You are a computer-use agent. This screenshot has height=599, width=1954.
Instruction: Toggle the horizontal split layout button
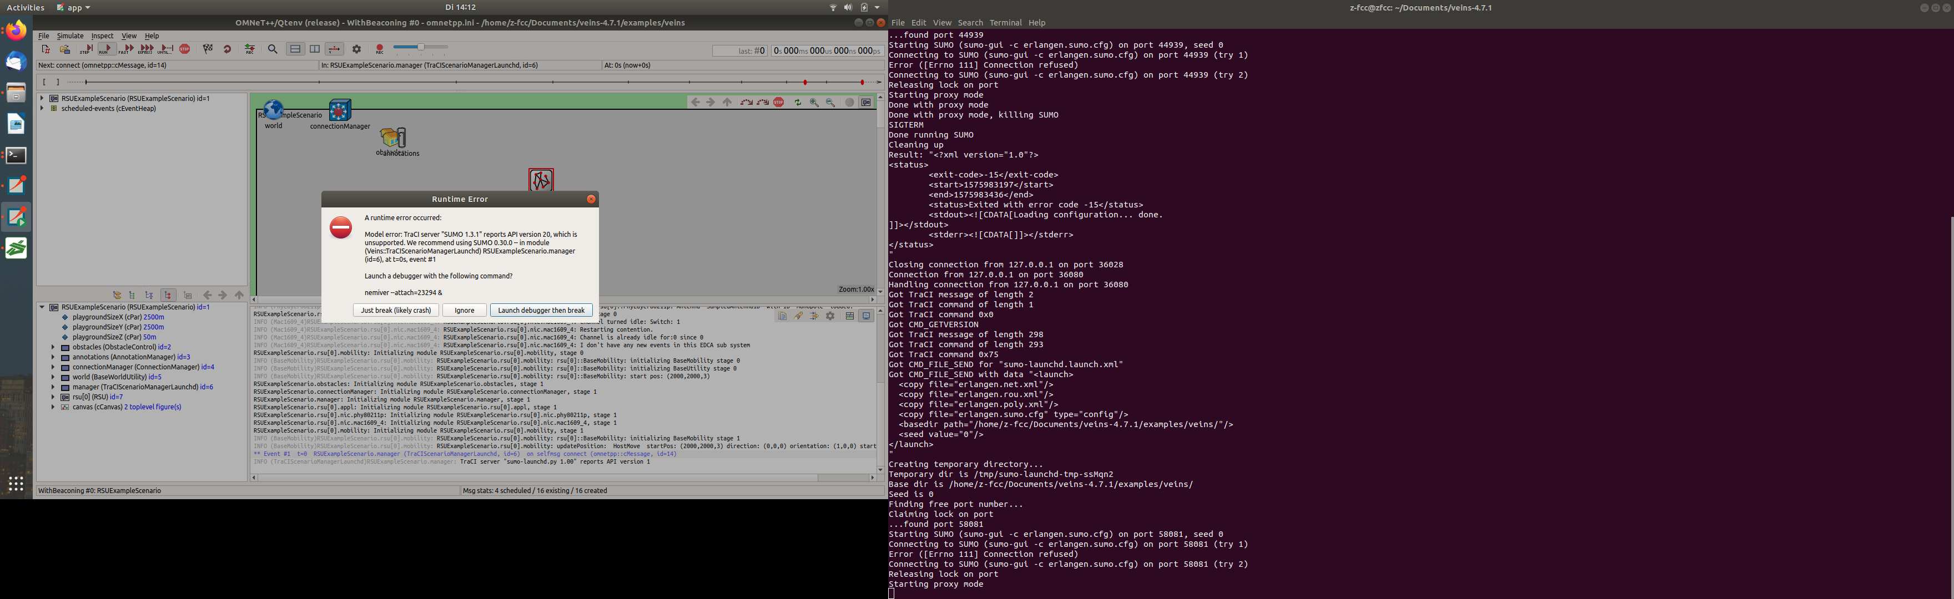coord(295,49)
